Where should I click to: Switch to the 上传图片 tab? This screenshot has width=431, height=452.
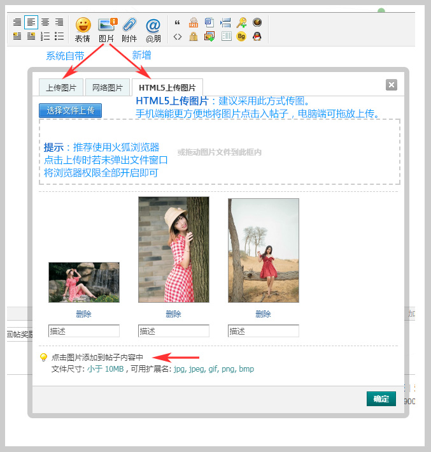pos(61,87)
